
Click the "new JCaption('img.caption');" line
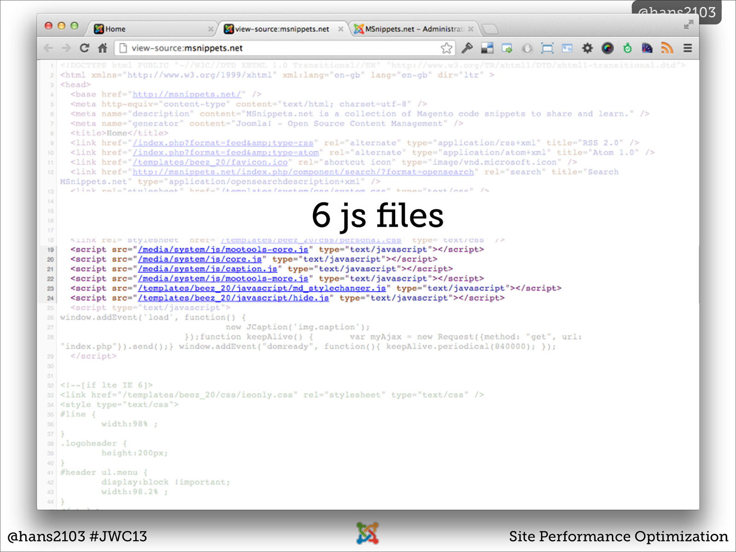(298, 327)
